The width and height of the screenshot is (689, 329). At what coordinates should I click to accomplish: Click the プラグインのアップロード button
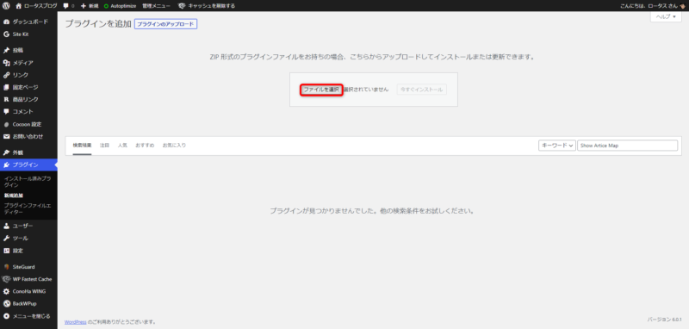(x=165, y=24)
